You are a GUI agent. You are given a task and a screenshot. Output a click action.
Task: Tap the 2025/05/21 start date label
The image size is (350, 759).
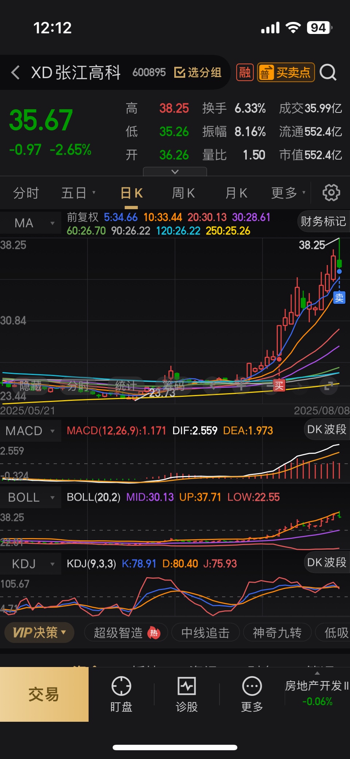pos(28,411)
